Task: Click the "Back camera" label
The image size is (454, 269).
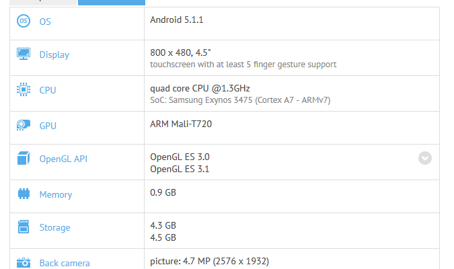Action: 65,263
